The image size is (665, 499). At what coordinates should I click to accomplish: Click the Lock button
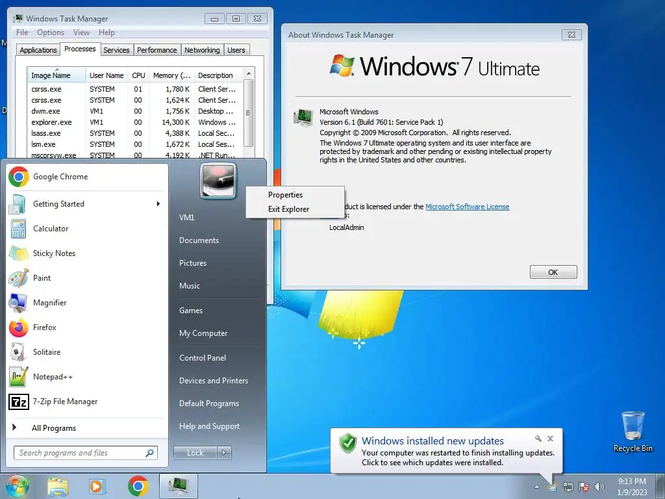[x=195, y=453]
